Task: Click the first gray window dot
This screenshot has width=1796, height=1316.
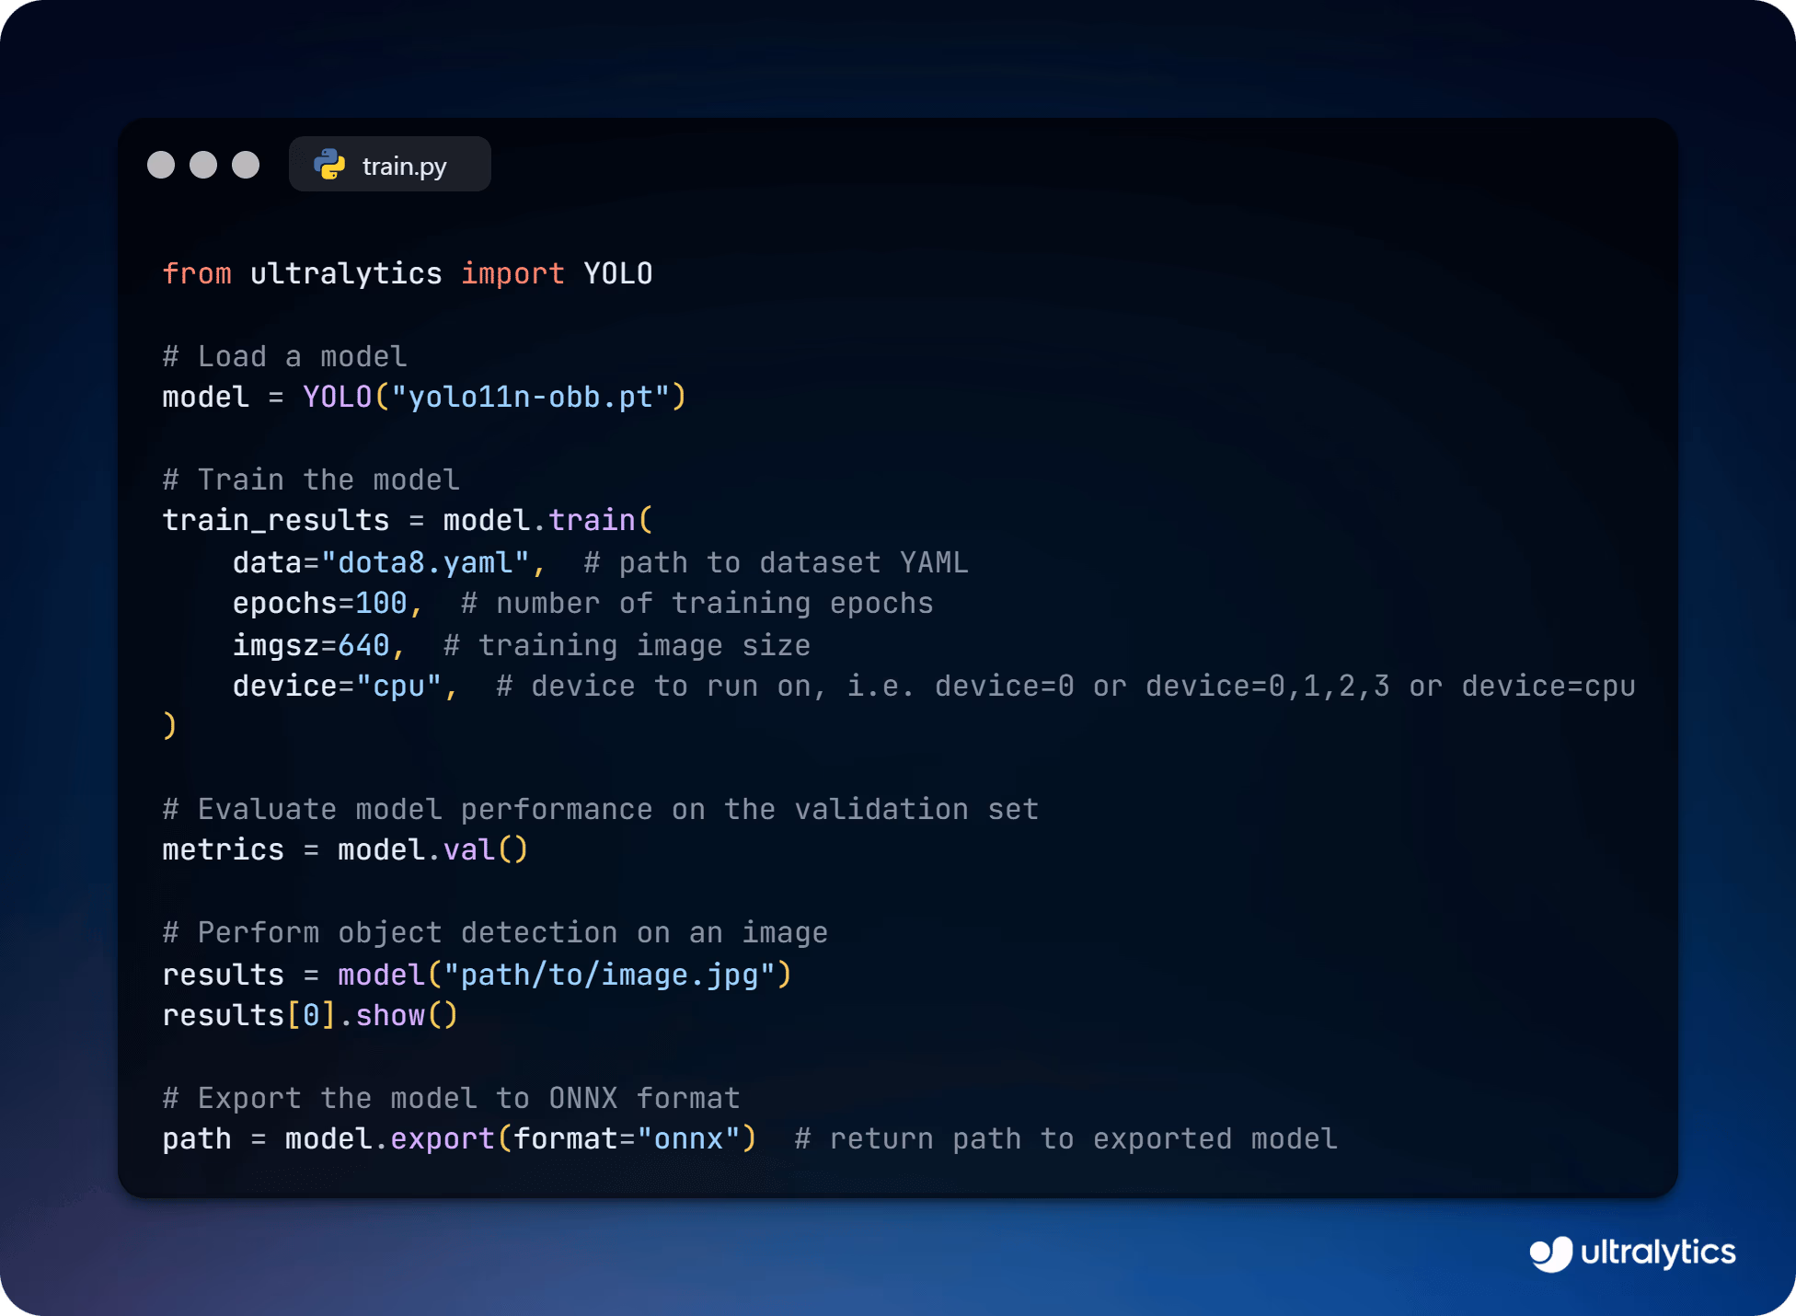Action: [161, 165]
